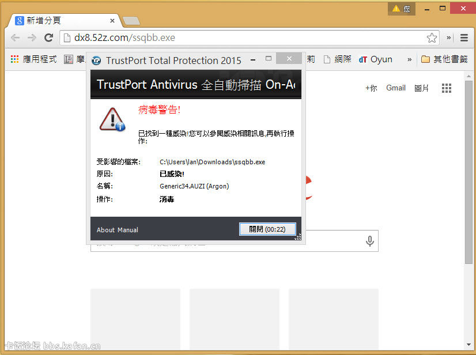Maximize the TrustPort Total Protection dialog

(x=269, y=59)
